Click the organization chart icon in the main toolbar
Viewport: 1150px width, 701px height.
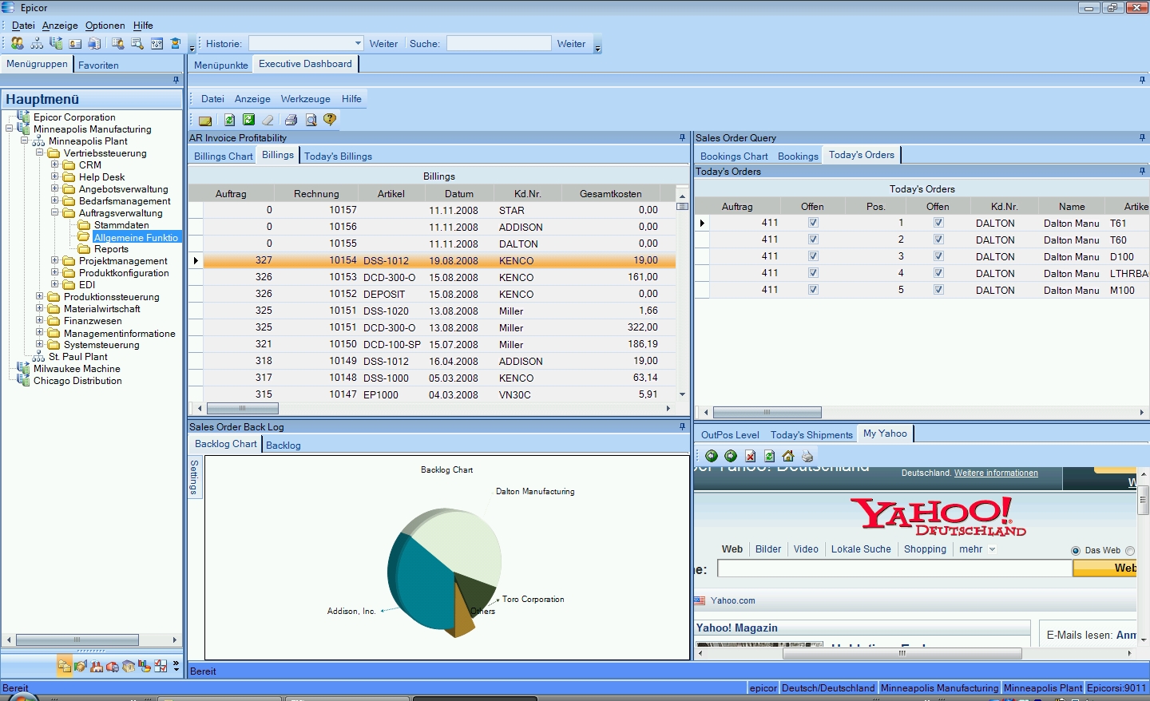(37, 43)
